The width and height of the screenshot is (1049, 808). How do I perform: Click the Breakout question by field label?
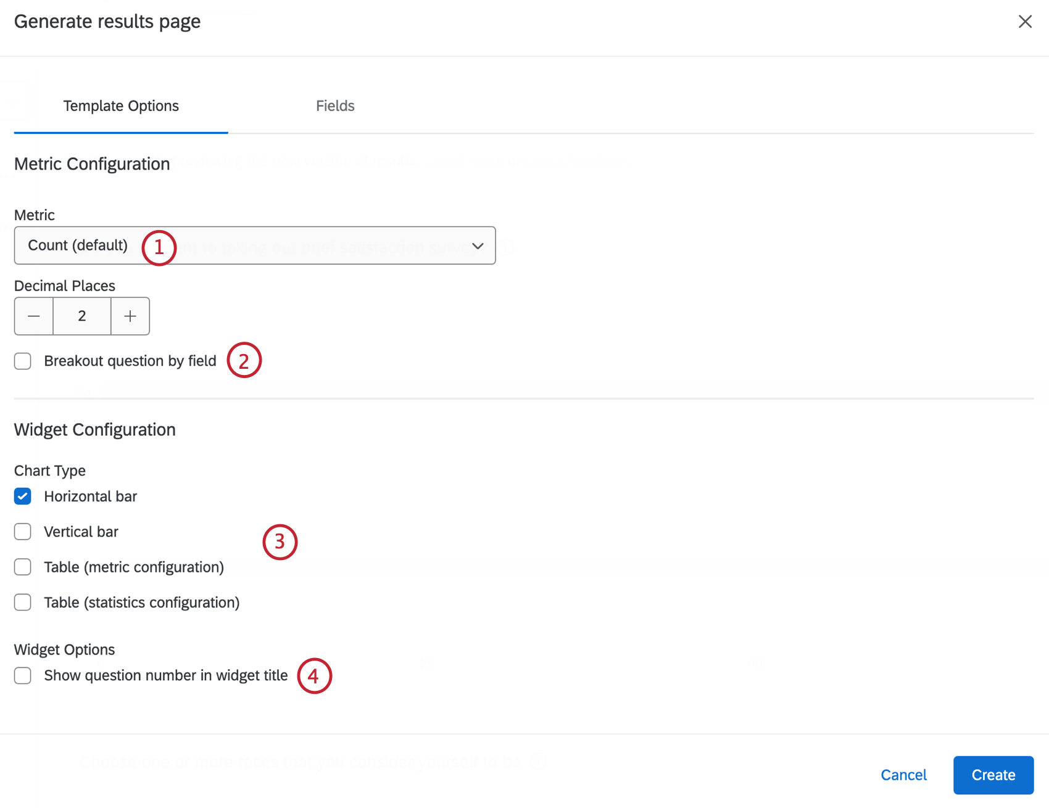click(x=130, y=361)
